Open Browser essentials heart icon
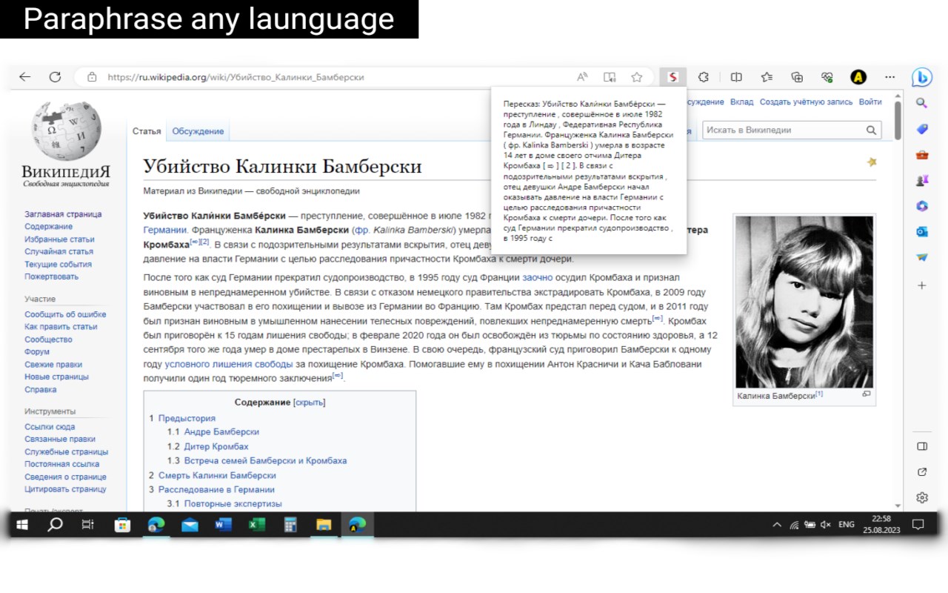Screen dimensions: 948x593 click(x=827, y=77)
